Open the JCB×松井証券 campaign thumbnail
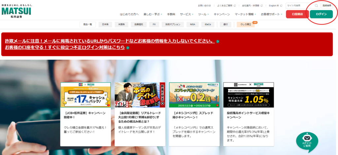Viewport: 338px width, 155px height. tap(85, 95)
